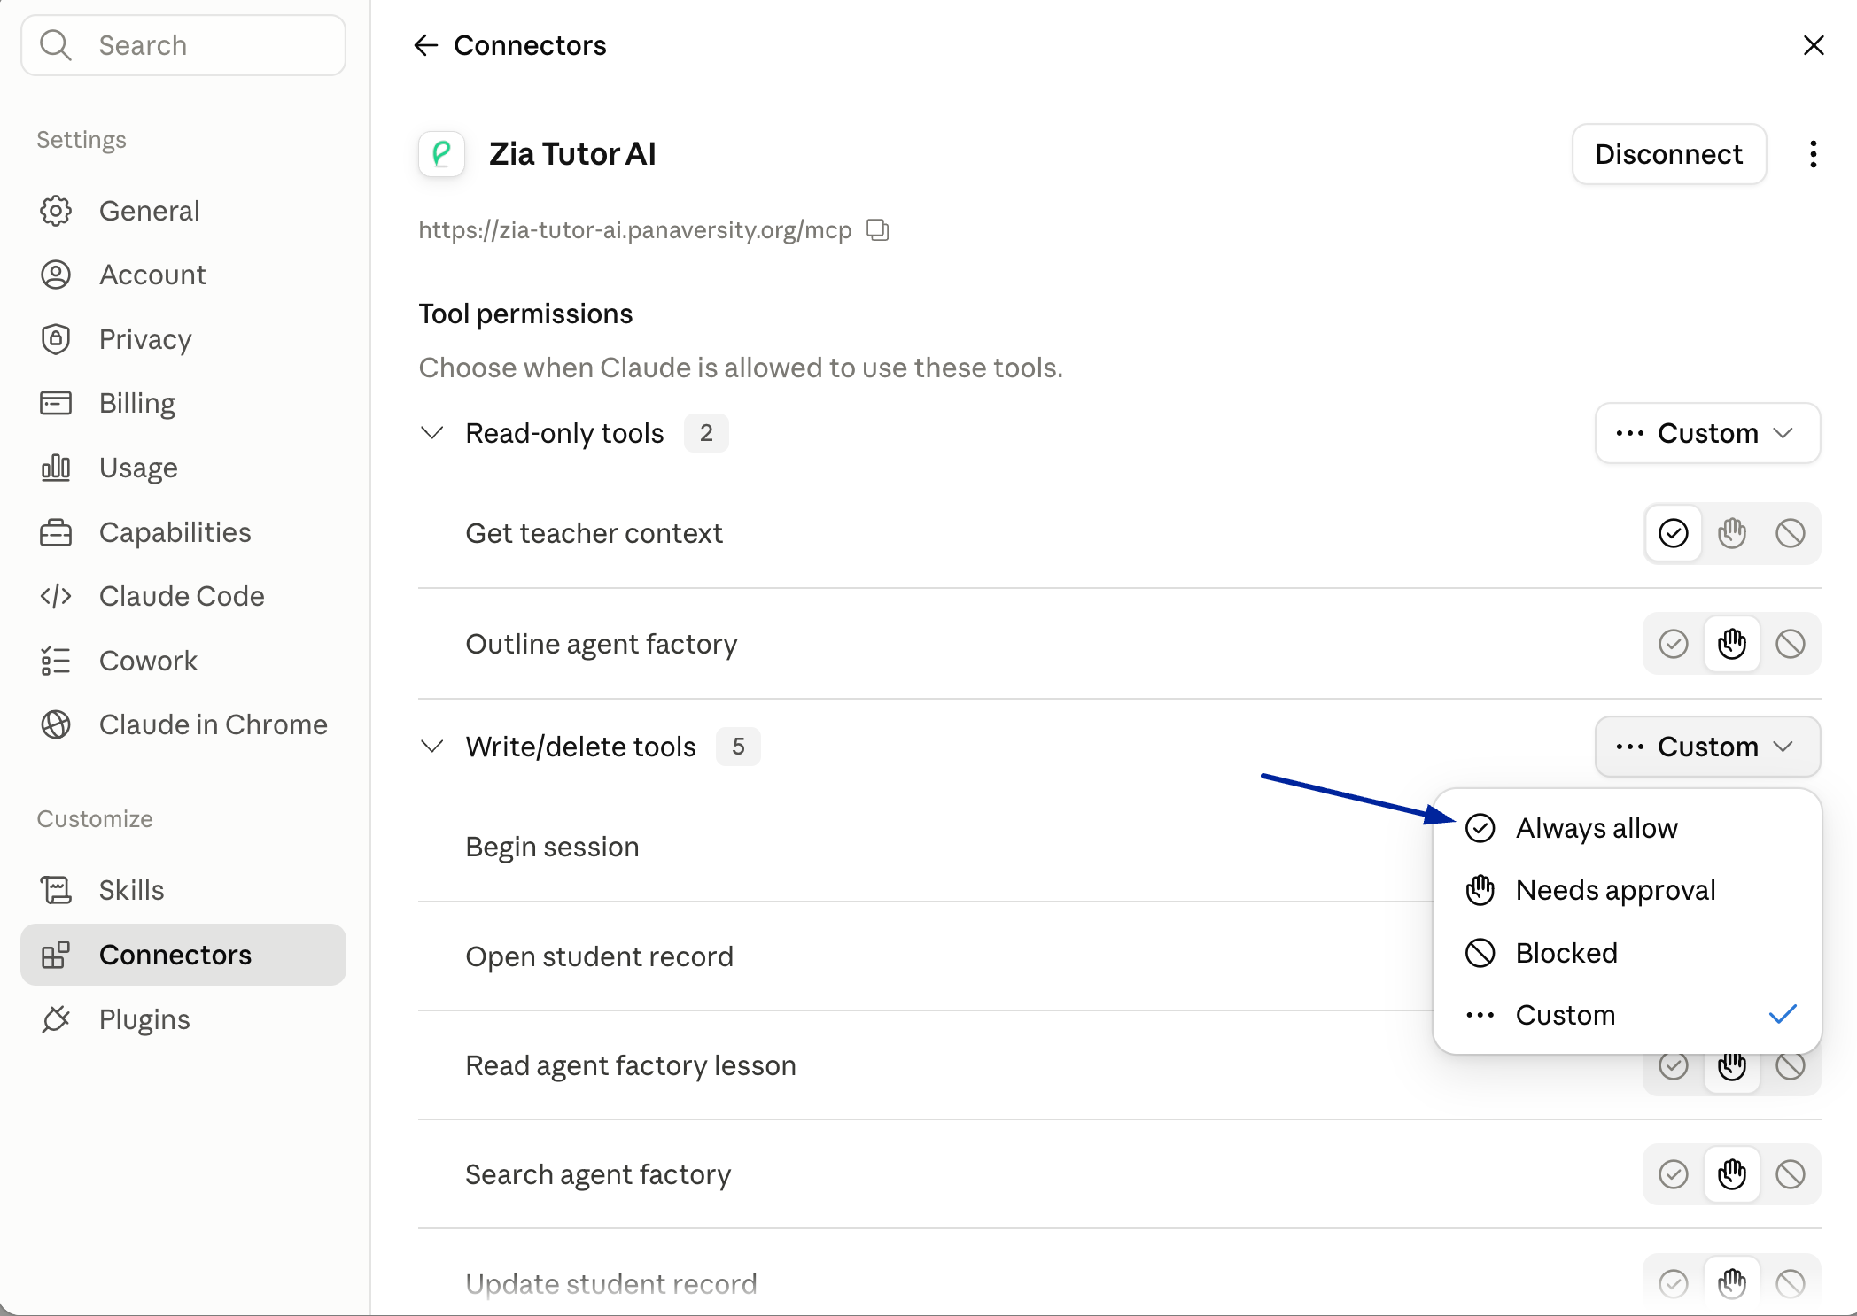Click the Usage bar chart icon
The image size is (1857, 1316).
[x=56, y=468]
